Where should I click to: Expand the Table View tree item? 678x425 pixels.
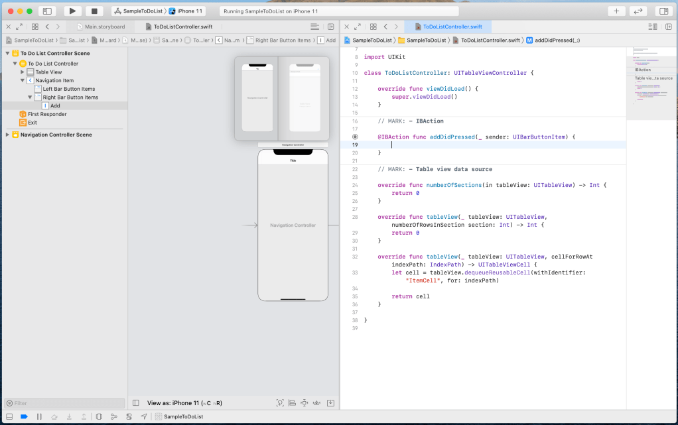coord(23,72)
